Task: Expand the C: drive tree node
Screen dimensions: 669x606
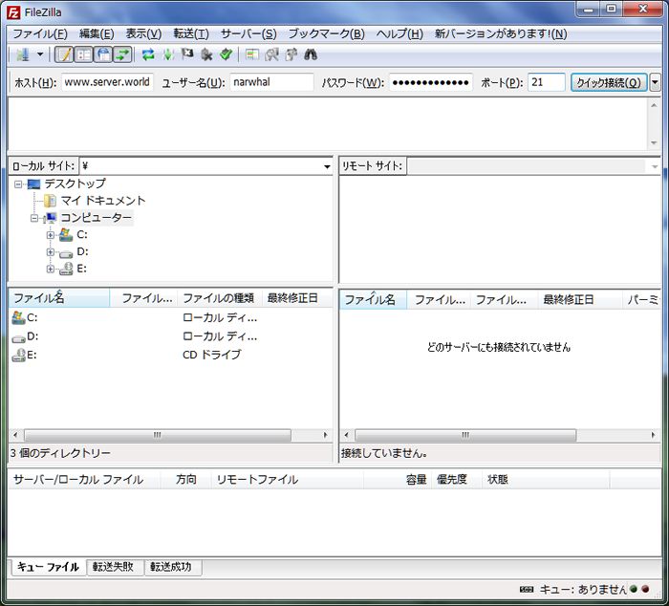Action: point(51,235)
